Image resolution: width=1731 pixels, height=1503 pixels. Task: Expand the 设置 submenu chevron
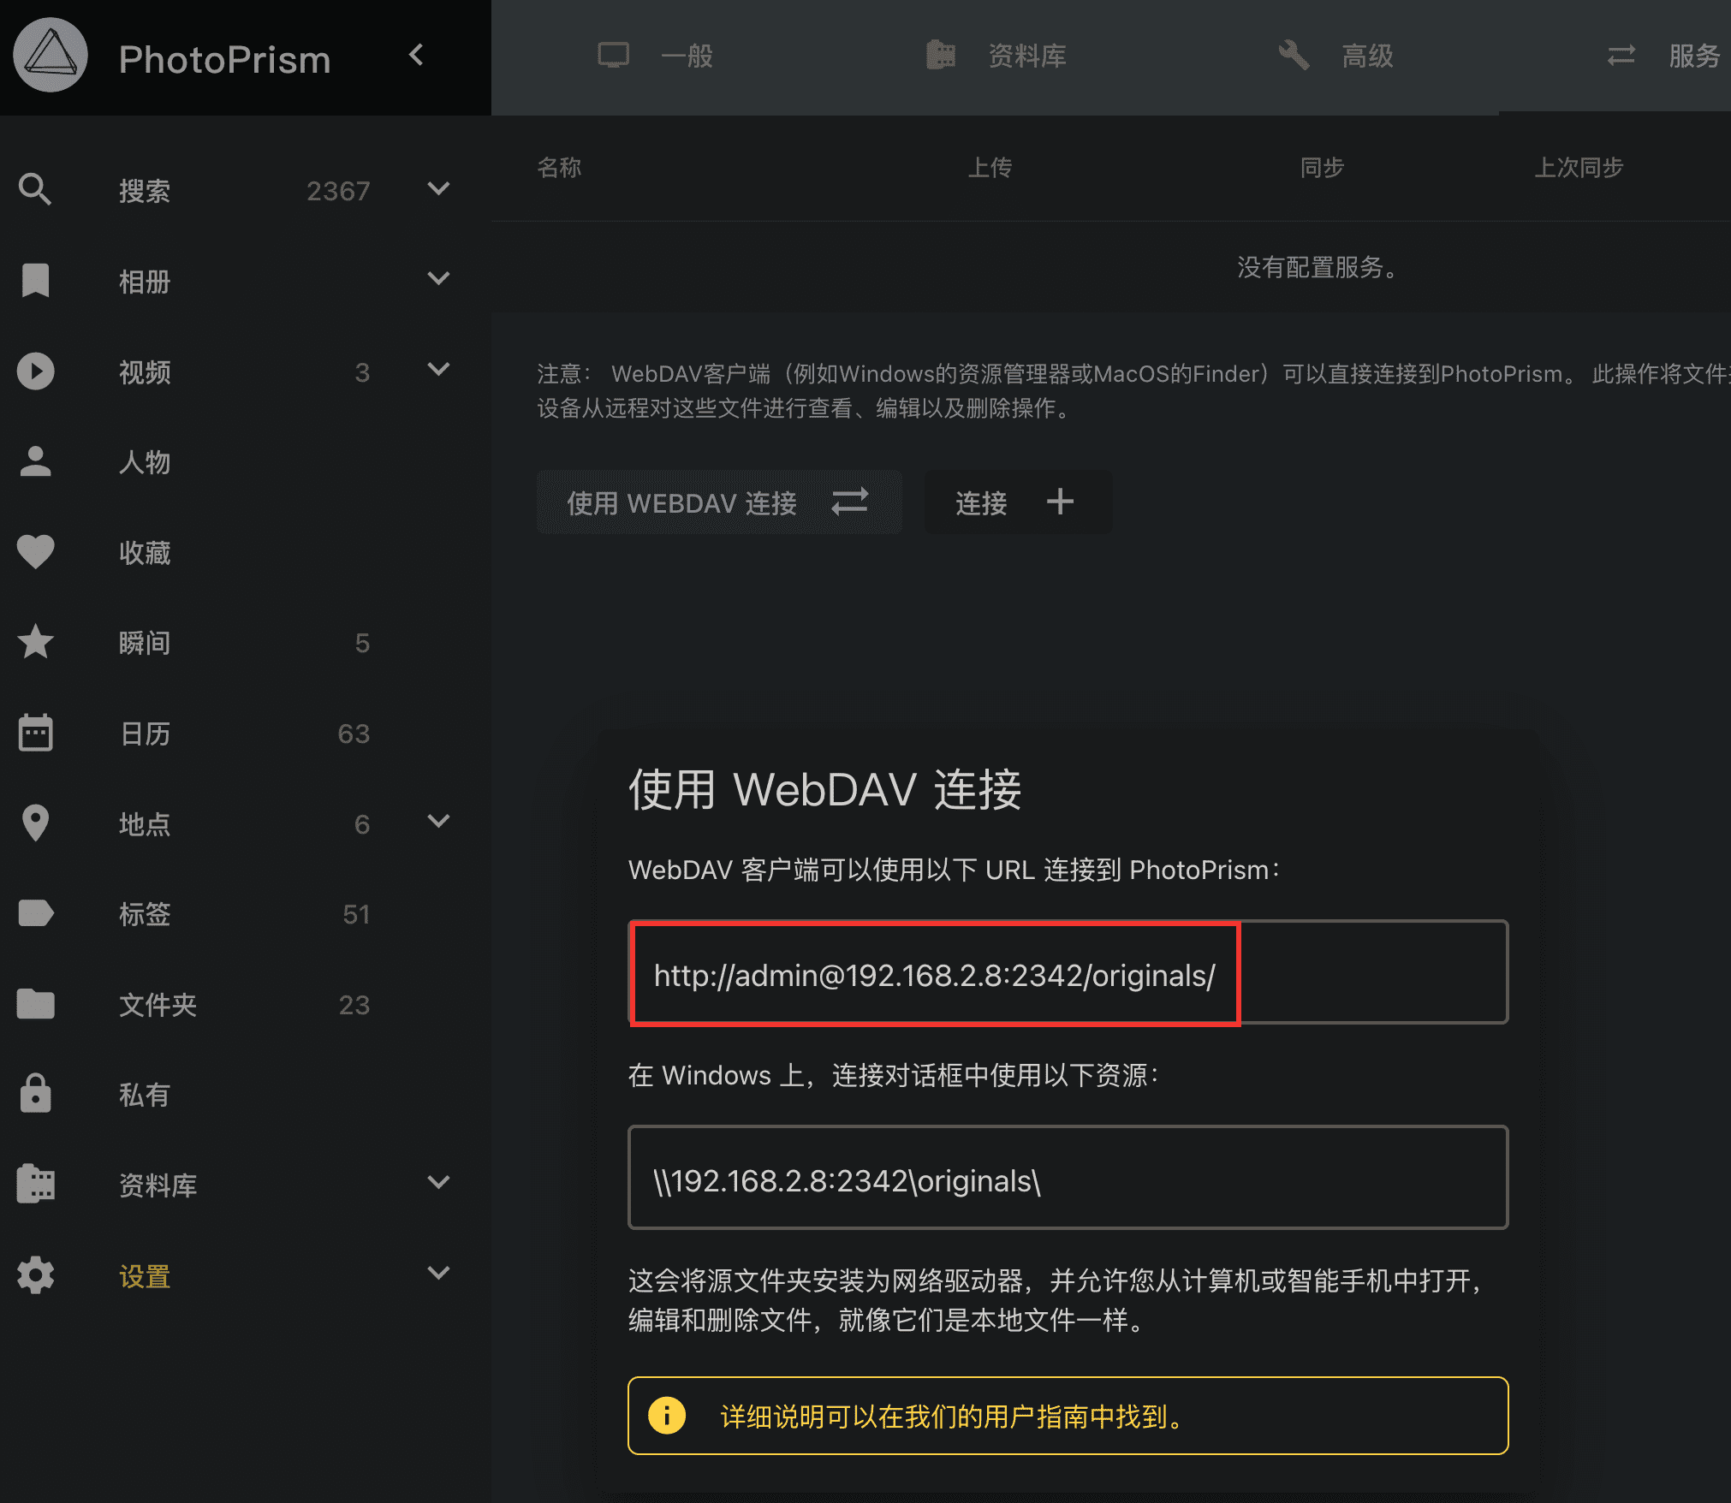(x=438, y=1274)
